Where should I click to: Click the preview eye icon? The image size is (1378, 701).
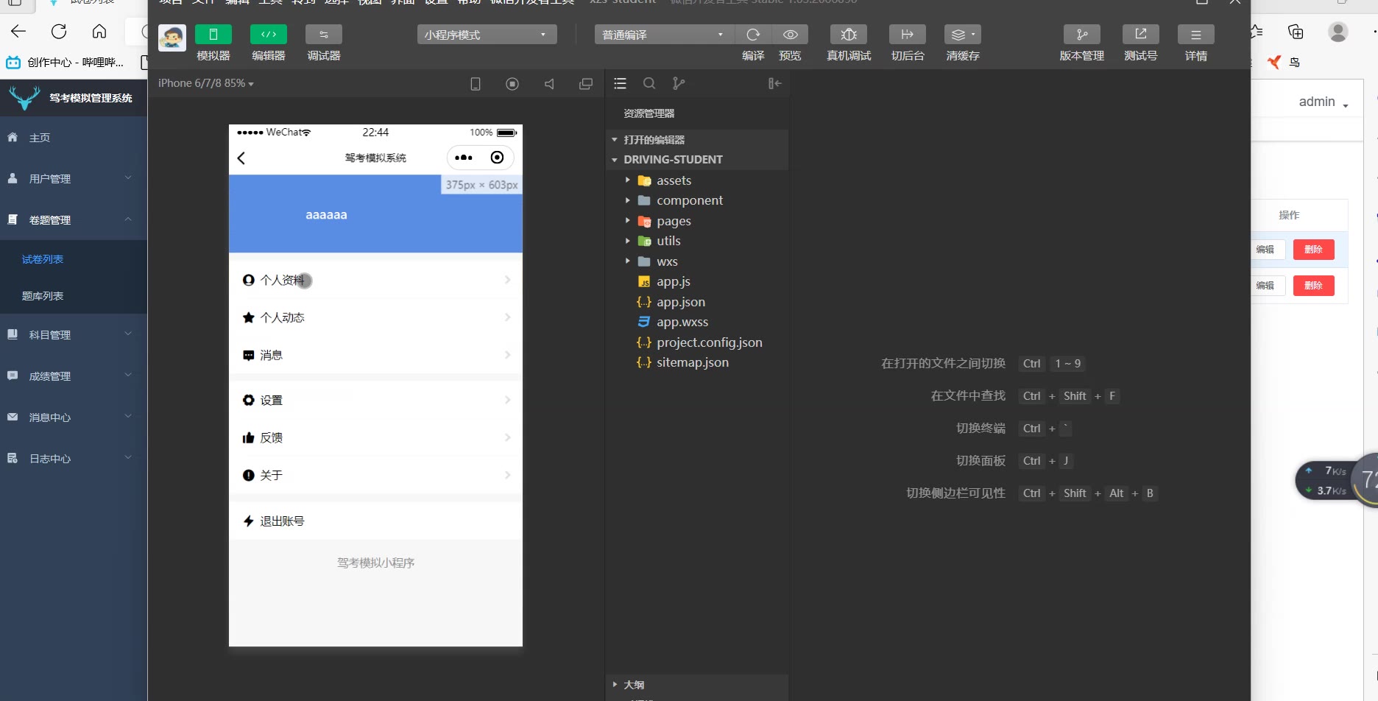pyautogui.click(x=790, y=35)
